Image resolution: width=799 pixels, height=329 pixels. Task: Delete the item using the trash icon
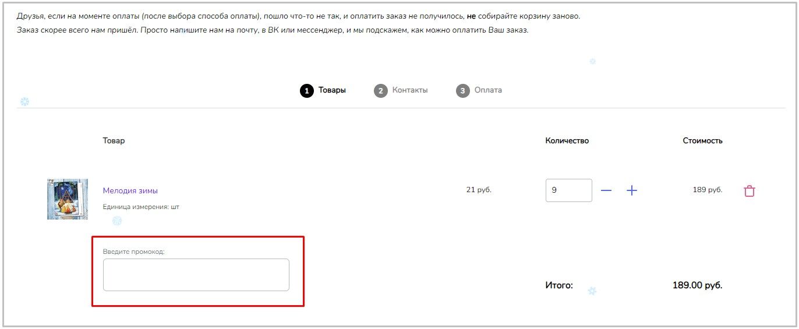point(749,190)
